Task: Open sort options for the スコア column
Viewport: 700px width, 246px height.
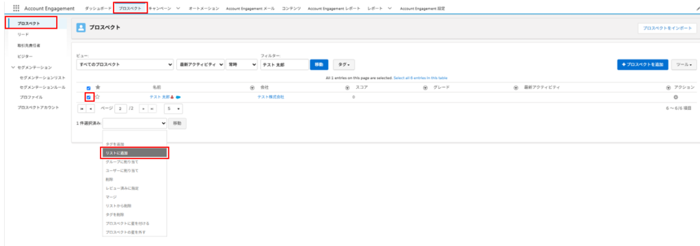Action: point(425,87)
